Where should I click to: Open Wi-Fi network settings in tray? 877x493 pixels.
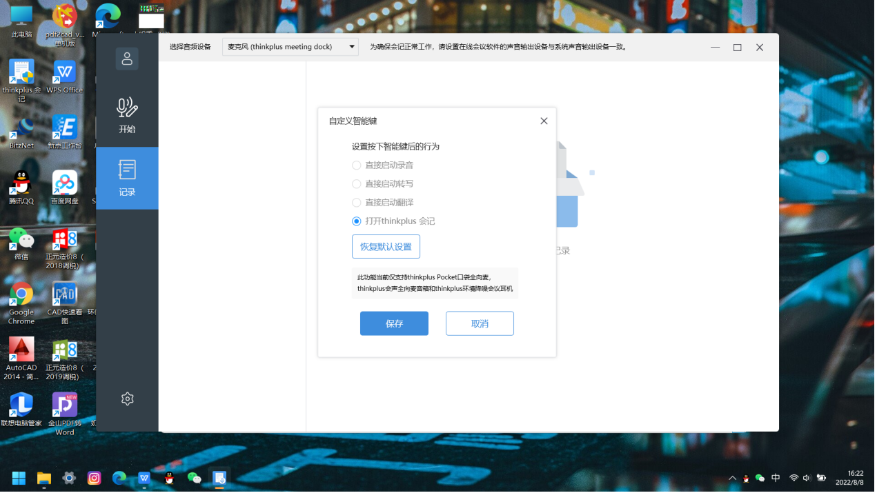(796, 479)
